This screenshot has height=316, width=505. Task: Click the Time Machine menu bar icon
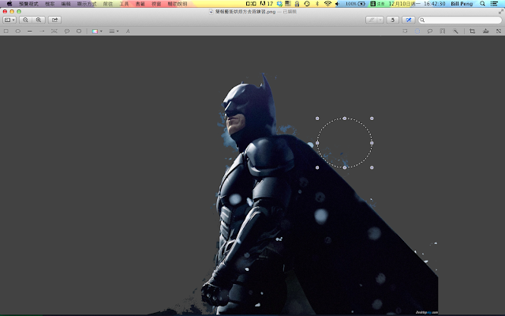pyautogui.click(x=307, y=3)
